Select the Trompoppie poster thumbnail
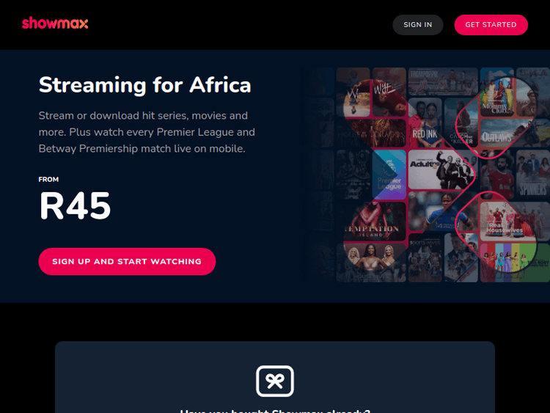The width and height of the screenshot is (550, 413). [443, 81]
